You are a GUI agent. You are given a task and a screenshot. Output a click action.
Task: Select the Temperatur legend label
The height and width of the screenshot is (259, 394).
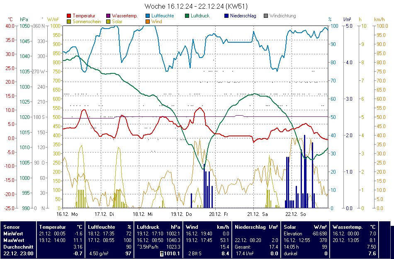tap(84, 16)
